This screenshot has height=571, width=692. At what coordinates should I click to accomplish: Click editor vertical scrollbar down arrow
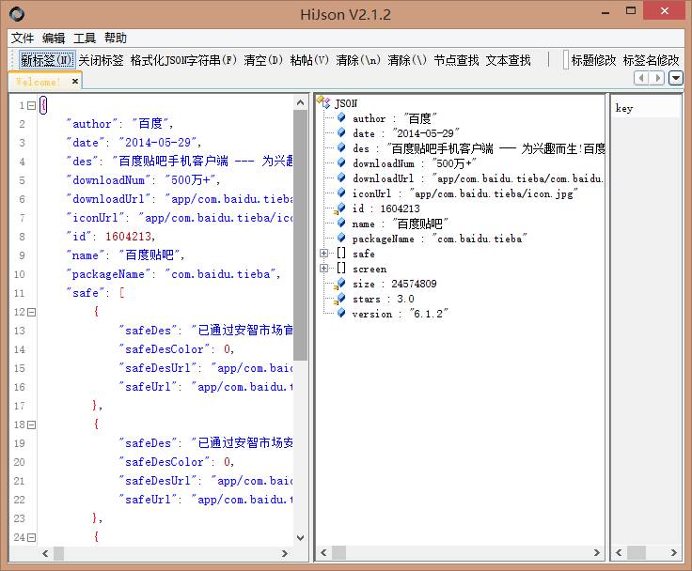[300, 538]
